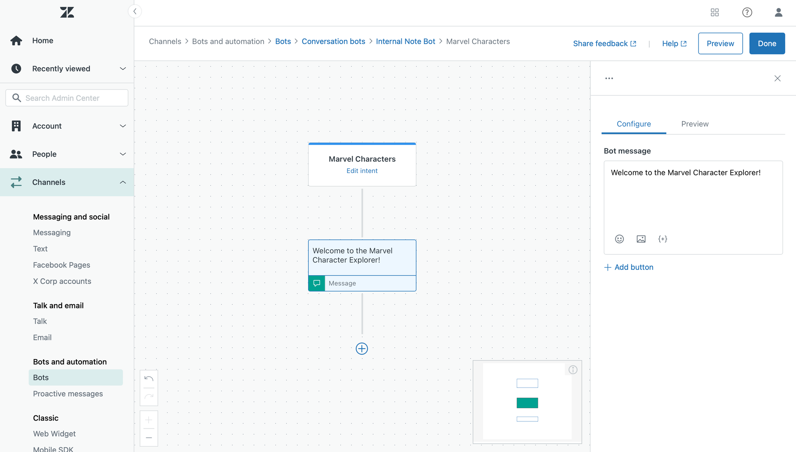Expand the Recently viewed section
Screen dimensions: 796x452
(123, 69)
